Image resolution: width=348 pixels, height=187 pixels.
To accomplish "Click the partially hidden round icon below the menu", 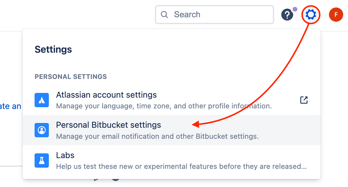I will point(115,179).
